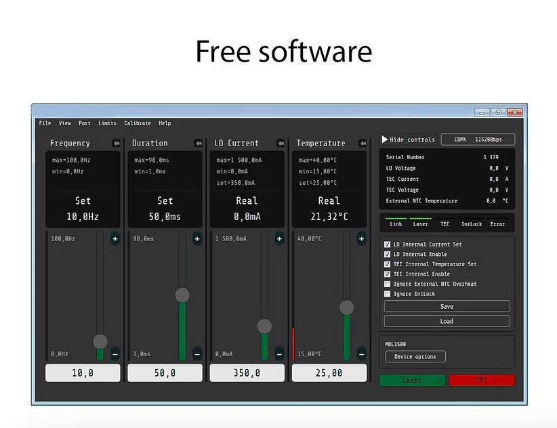Open the Limits menu
Image resolution: width=557 pixels, height=428 pixels.
pyautogui.click(x=107, y=123)
